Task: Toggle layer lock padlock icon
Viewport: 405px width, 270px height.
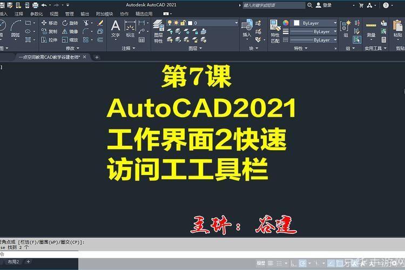Action: [183, 23]
